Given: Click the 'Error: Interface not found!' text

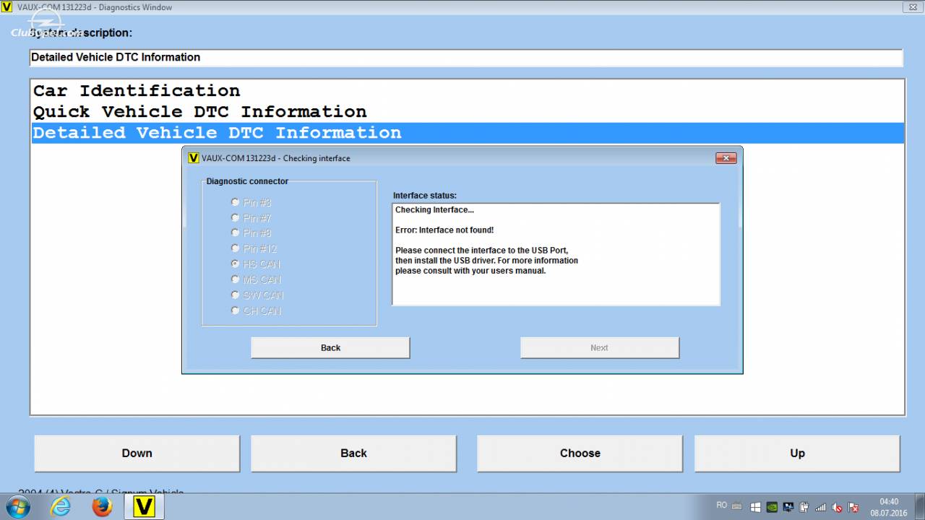Looking at the screenshot, I should [444, 230].
